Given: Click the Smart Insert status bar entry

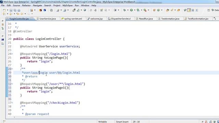Looking at the screenshot, I should click(122, 122).
